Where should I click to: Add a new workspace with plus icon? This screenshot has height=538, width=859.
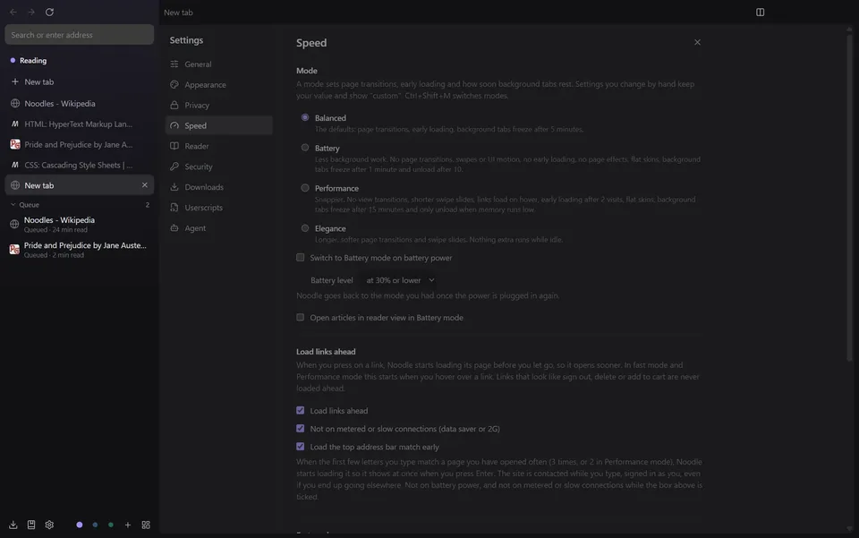128,525
